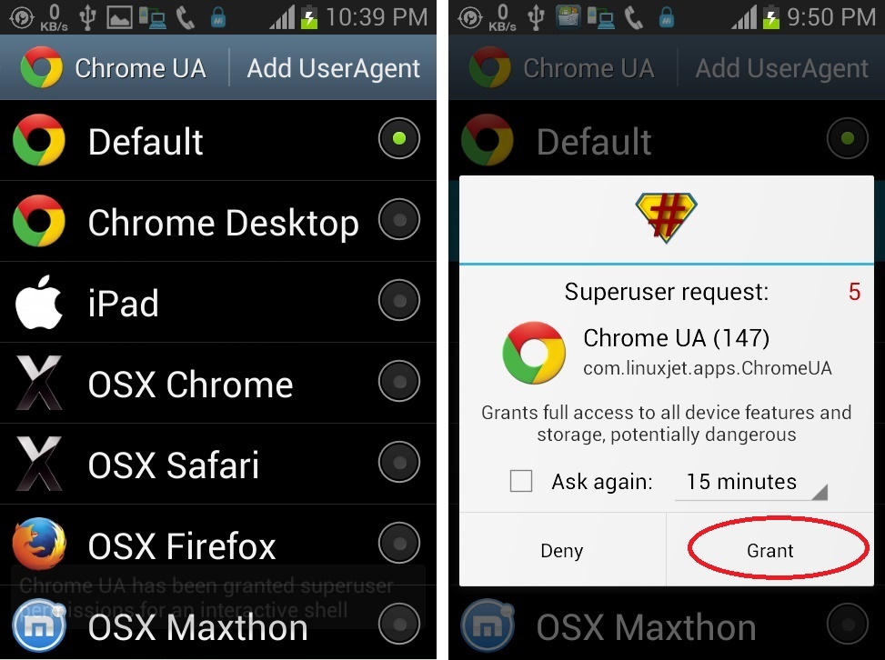This screenshot has width=885, height=660.
Task: Click the OSX X icon beside OSX Safari
Action: [38, 463]
